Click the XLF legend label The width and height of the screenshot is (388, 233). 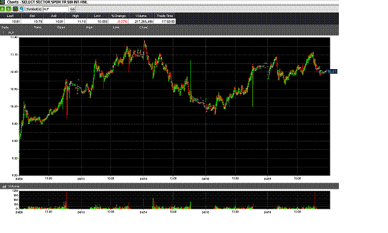click(11, 32)
